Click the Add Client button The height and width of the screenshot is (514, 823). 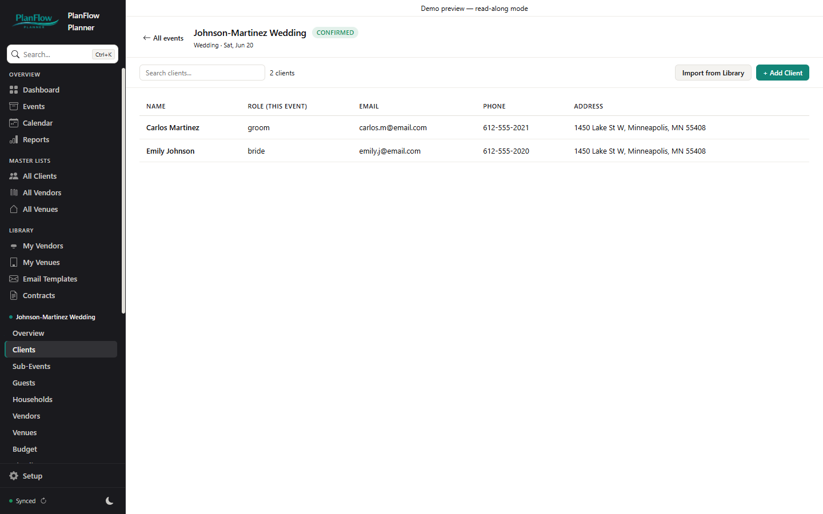[x=782, y=73]
